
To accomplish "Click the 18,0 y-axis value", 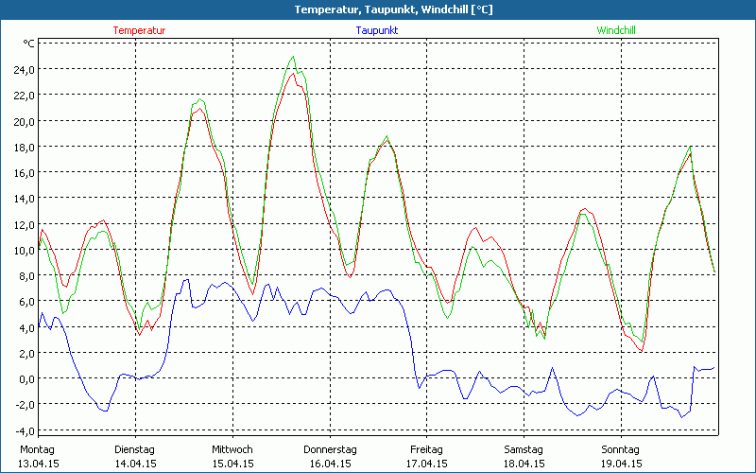I will (x=25, y=147).
